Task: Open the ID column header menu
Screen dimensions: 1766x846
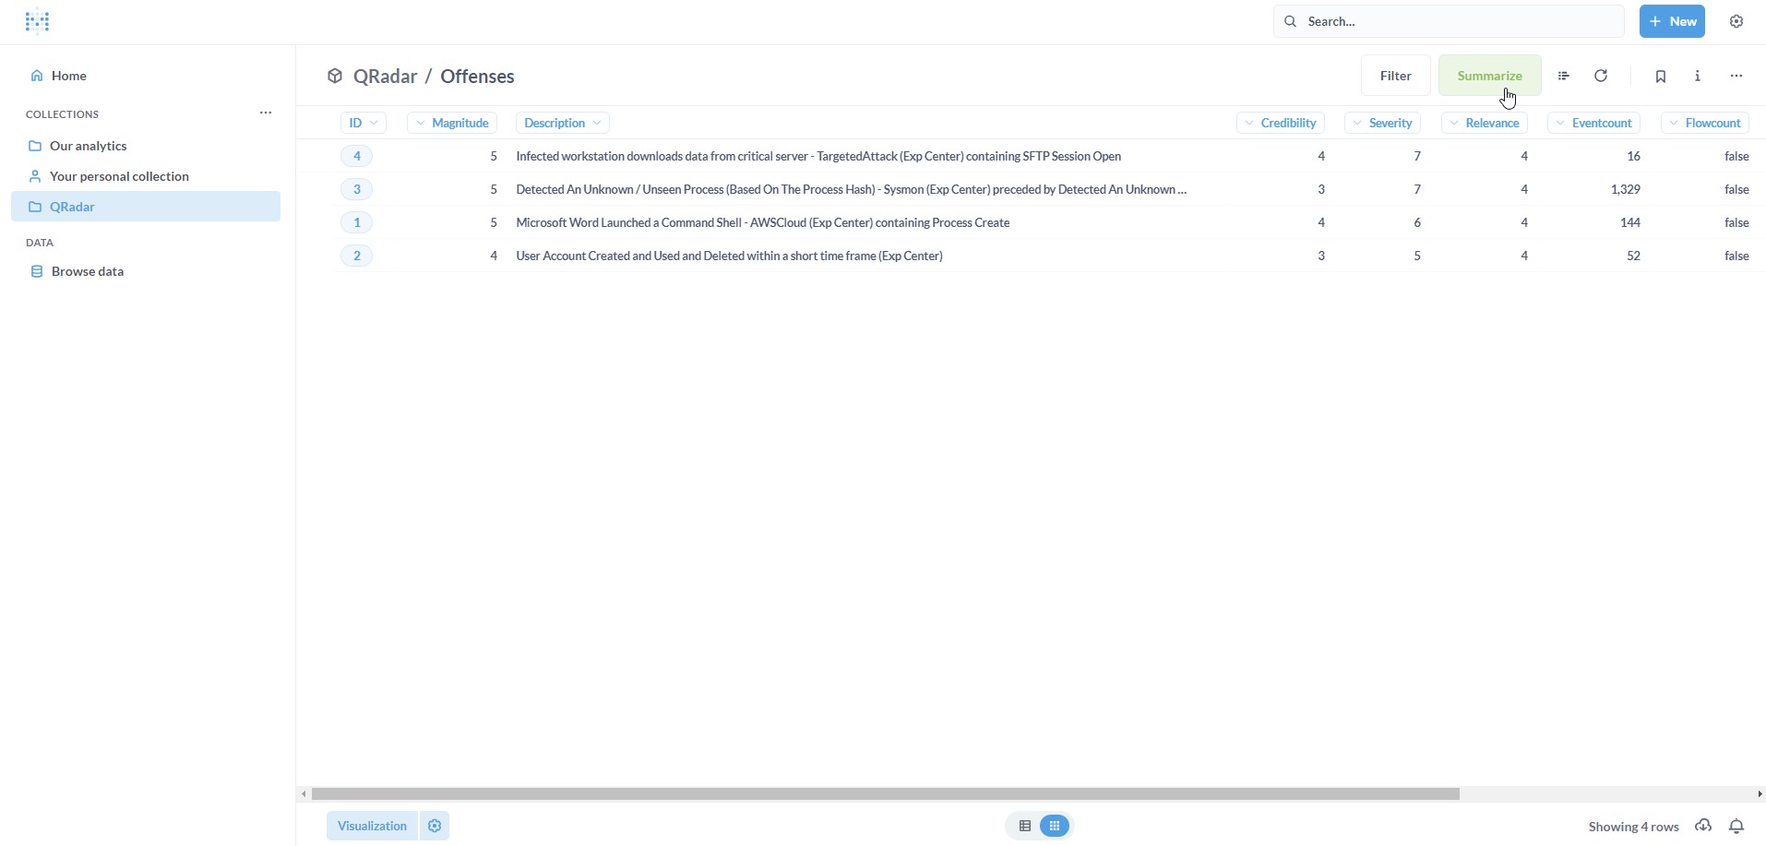Action: tap(364, 123)
